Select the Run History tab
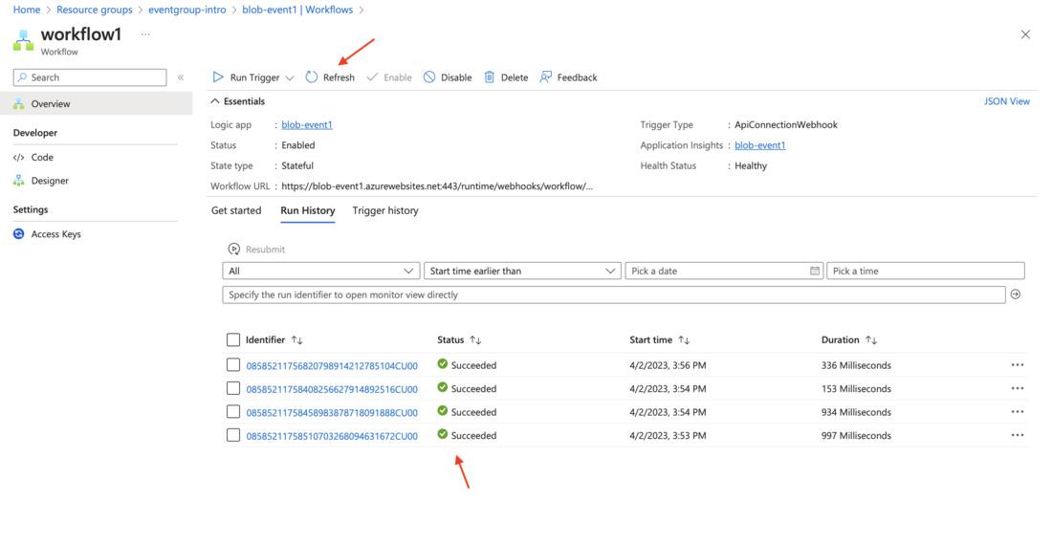 click(x=307, y=210)
